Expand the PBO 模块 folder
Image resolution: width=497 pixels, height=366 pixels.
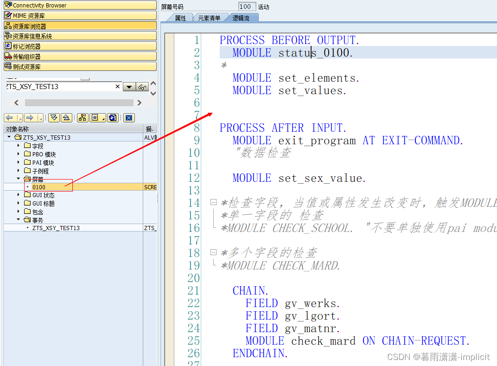point(19,154)
